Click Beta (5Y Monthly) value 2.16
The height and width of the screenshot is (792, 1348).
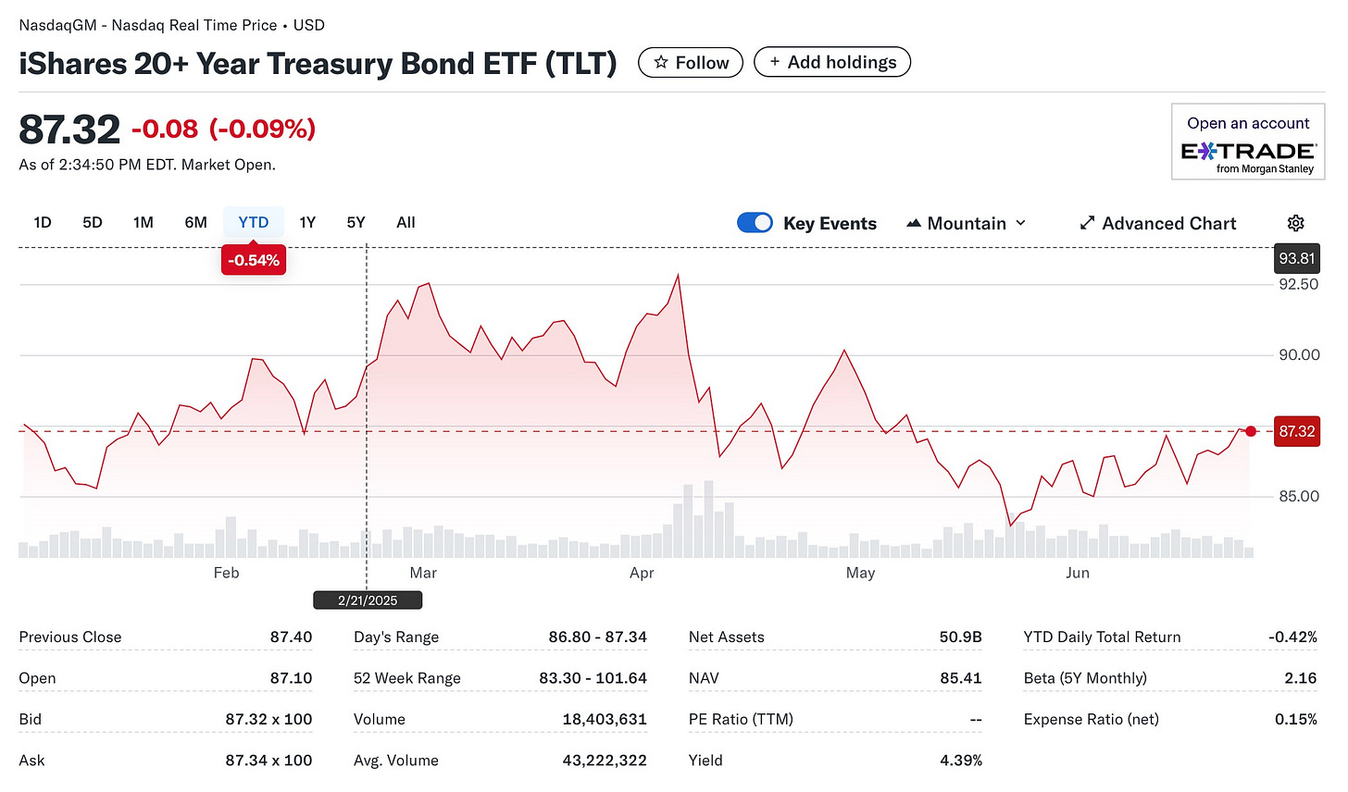point(1301,678)
